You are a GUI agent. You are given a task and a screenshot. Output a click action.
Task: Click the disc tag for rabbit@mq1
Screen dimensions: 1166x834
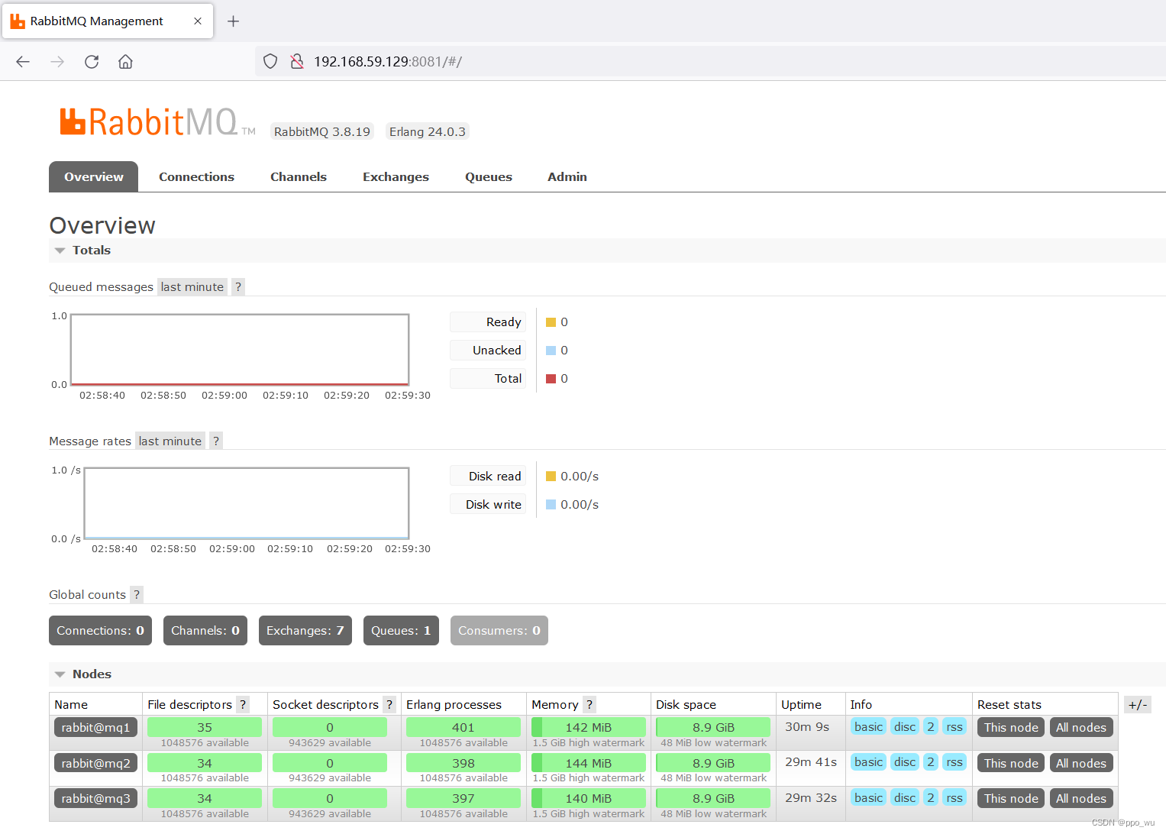coord(905,727)
